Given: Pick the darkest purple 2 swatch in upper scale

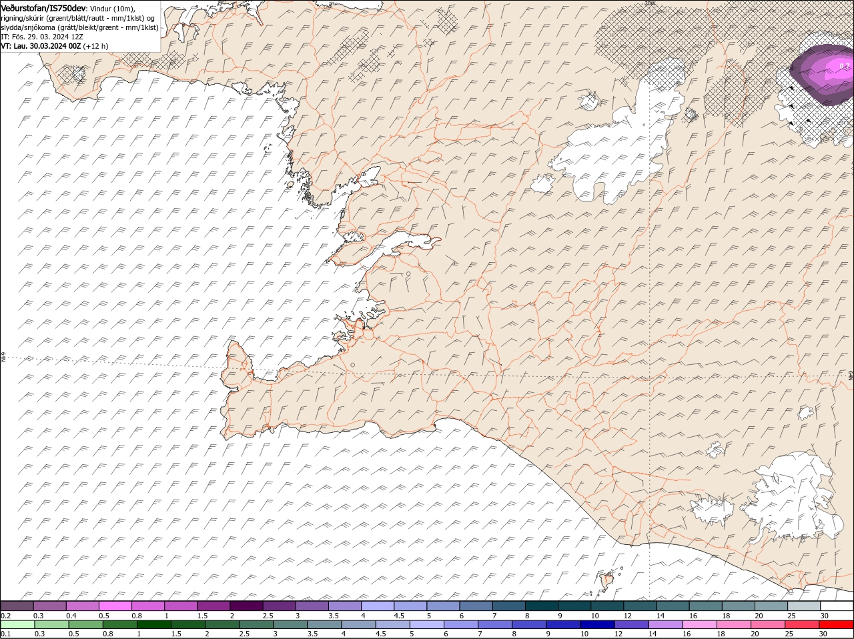Looking at the screenshot, I should pyautogui.click(x=246, y=606).
